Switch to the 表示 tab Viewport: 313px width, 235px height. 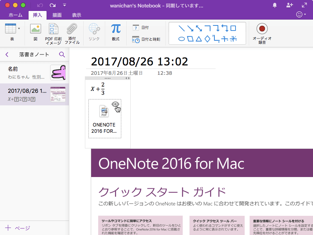point(76,15)
